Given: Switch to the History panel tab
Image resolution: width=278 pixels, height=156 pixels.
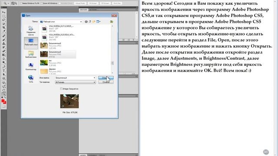Looking at the screenshot, I should [x=83, y=10].
